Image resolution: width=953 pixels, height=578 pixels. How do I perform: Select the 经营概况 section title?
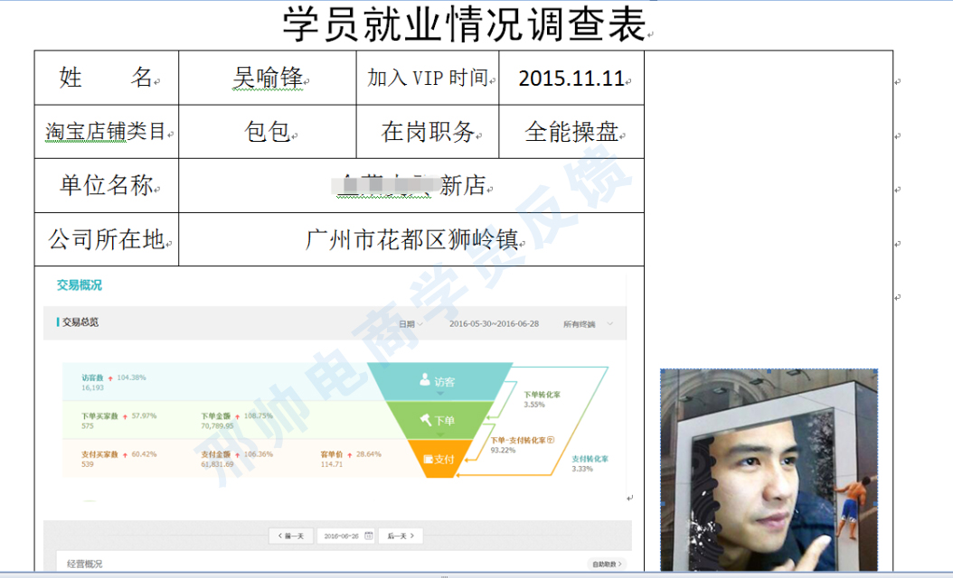[x=85, y=564]
